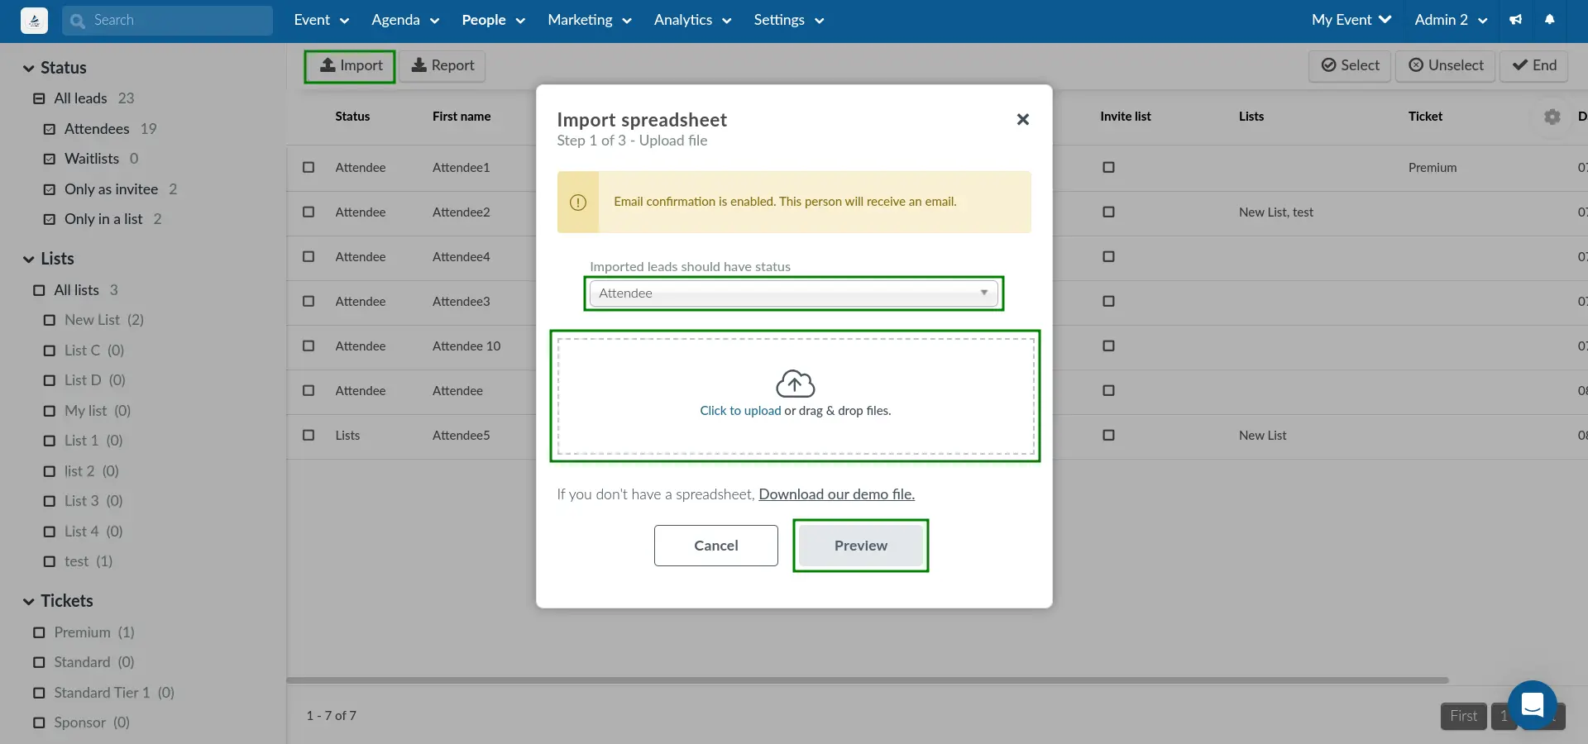Click the magnifier icon in the search box
Viewport: 1588px width, 744px height.
pyautogui.click(x=78, y=21)
